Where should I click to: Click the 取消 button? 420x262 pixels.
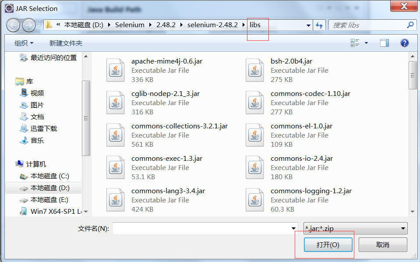pyautogui.click(x=383, y=244)
